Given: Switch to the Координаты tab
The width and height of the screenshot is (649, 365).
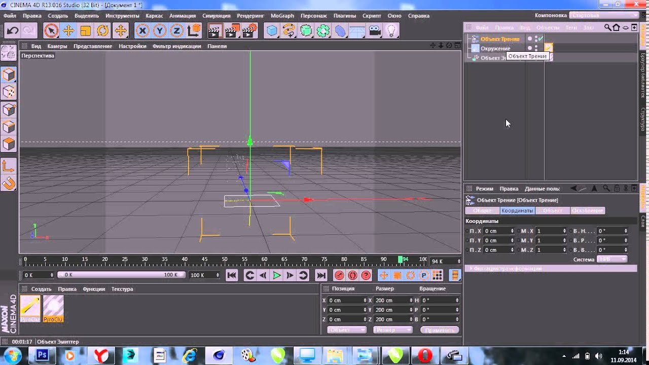Looking at the screenshot, I should pyautogui.click(x=517, y=210).
